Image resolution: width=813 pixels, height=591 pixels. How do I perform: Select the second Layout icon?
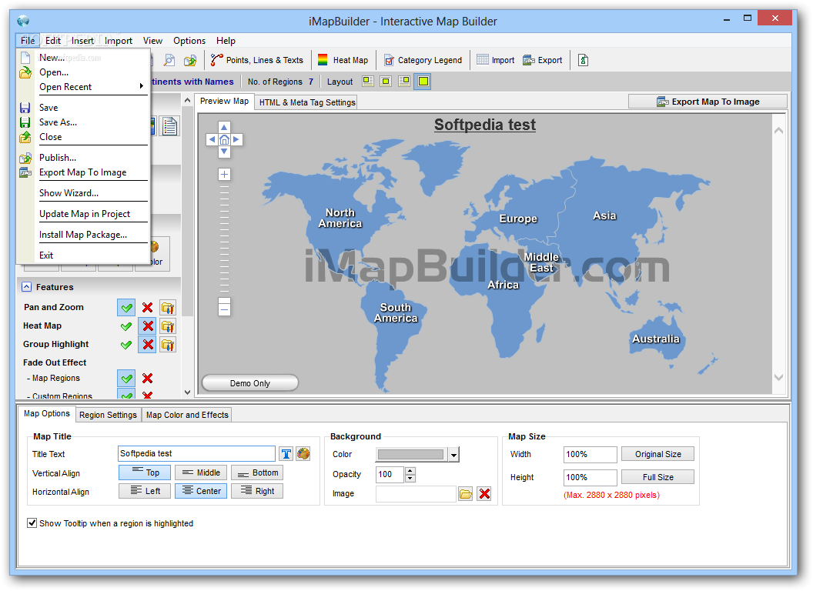pos(386,82)
